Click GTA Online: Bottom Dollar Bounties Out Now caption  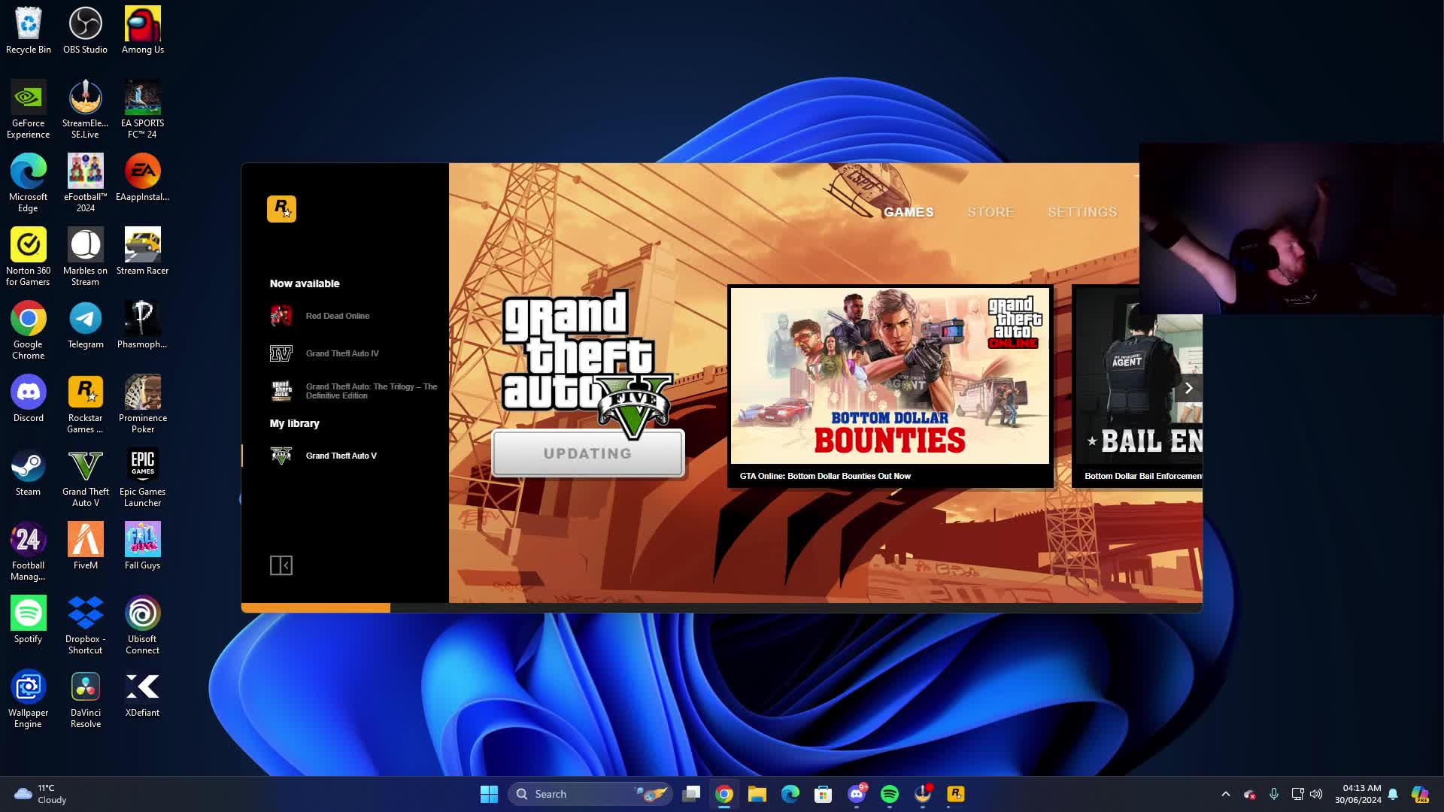pyautogui.click(x=825, y=476)
